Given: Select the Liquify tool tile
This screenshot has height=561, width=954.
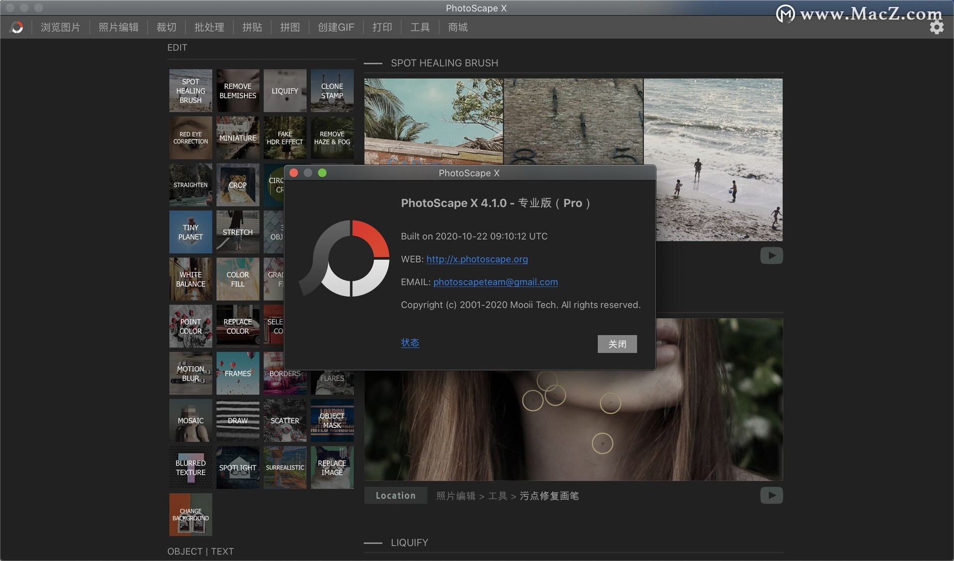Looking at the screenshot, I should tap(285, 90).
